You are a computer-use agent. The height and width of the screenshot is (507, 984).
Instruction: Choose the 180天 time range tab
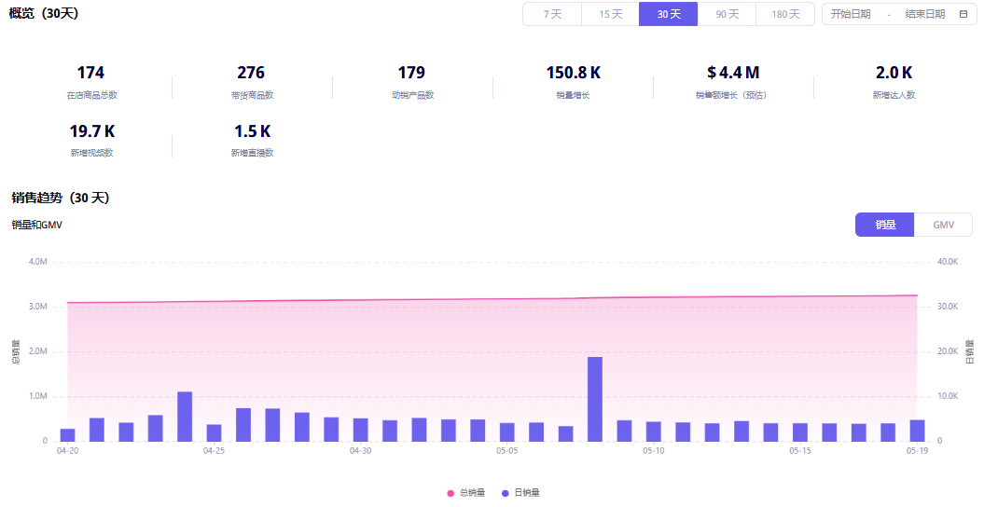[x=784, y=14]
